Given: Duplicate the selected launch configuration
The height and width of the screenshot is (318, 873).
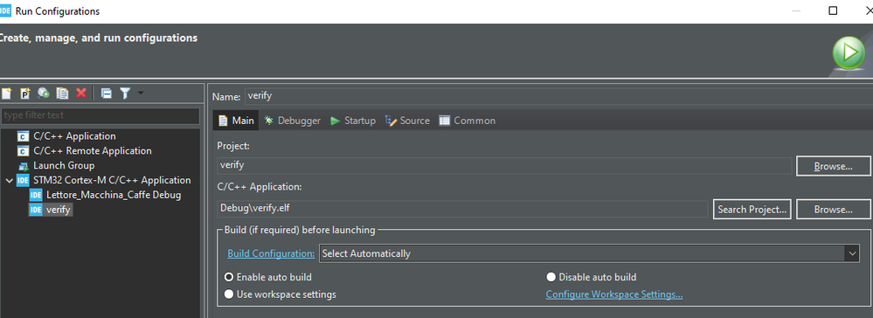Looking at the screenshot, I should (x=62, y=93).
